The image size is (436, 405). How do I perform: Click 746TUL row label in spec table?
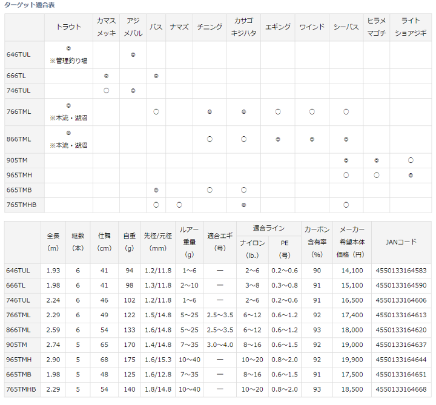pyautogui.click(x=18, y=300)
